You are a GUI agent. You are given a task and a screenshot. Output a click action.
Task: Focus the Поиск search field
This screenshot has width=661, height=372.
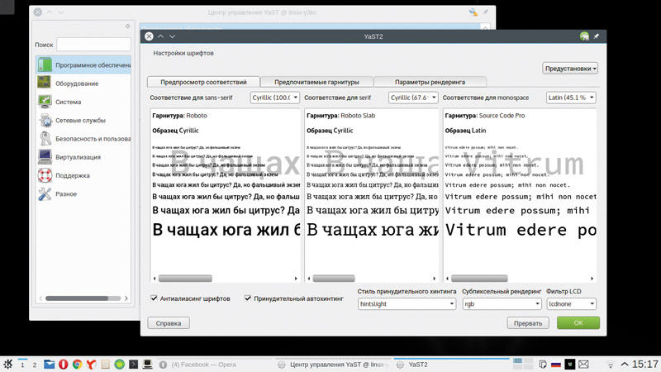click(x=93, y=45)
